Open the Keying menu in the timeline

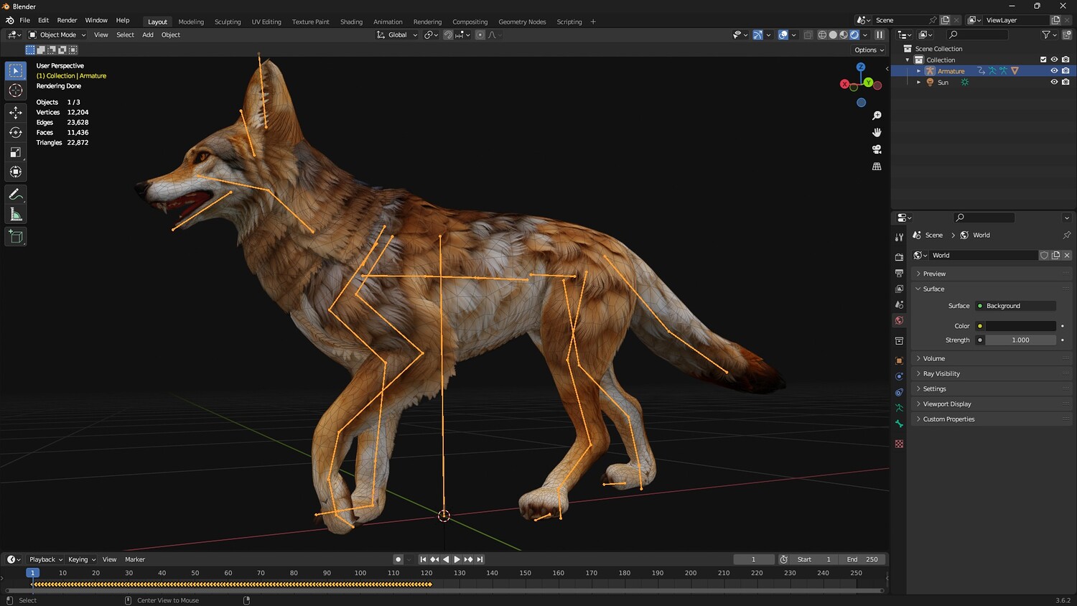click(x=81, y=559)
